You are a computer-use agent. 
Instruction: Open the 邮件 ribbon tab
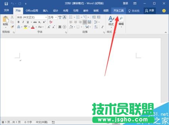pos(86,11)
